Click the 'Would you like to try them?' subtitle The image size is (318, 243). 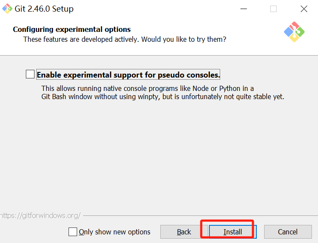185,39
